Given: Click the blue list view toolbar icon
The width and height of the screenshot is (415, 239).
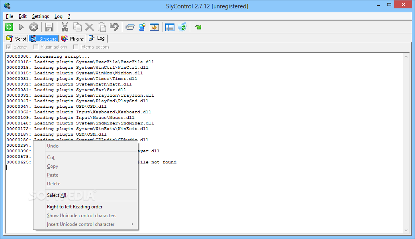Looking at the screenshot, I should click(x=170, y=27).
